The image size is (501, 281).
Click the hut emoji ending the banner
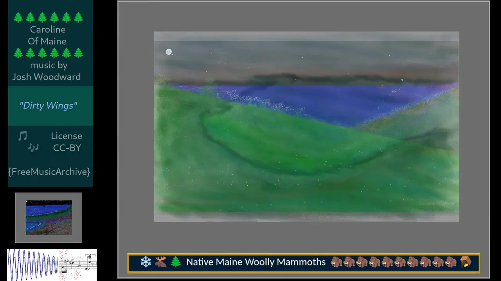point(466,262)
